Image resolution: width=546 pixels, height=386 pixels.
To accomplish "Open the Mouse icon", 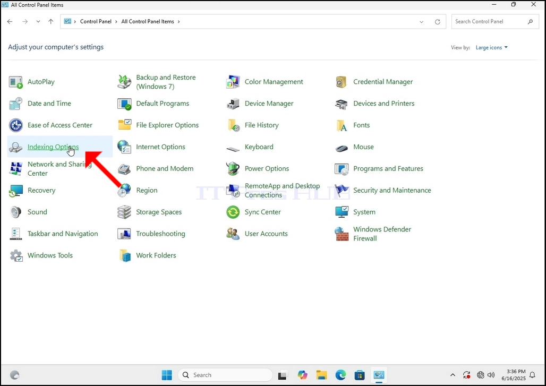I will pos(341,148).
